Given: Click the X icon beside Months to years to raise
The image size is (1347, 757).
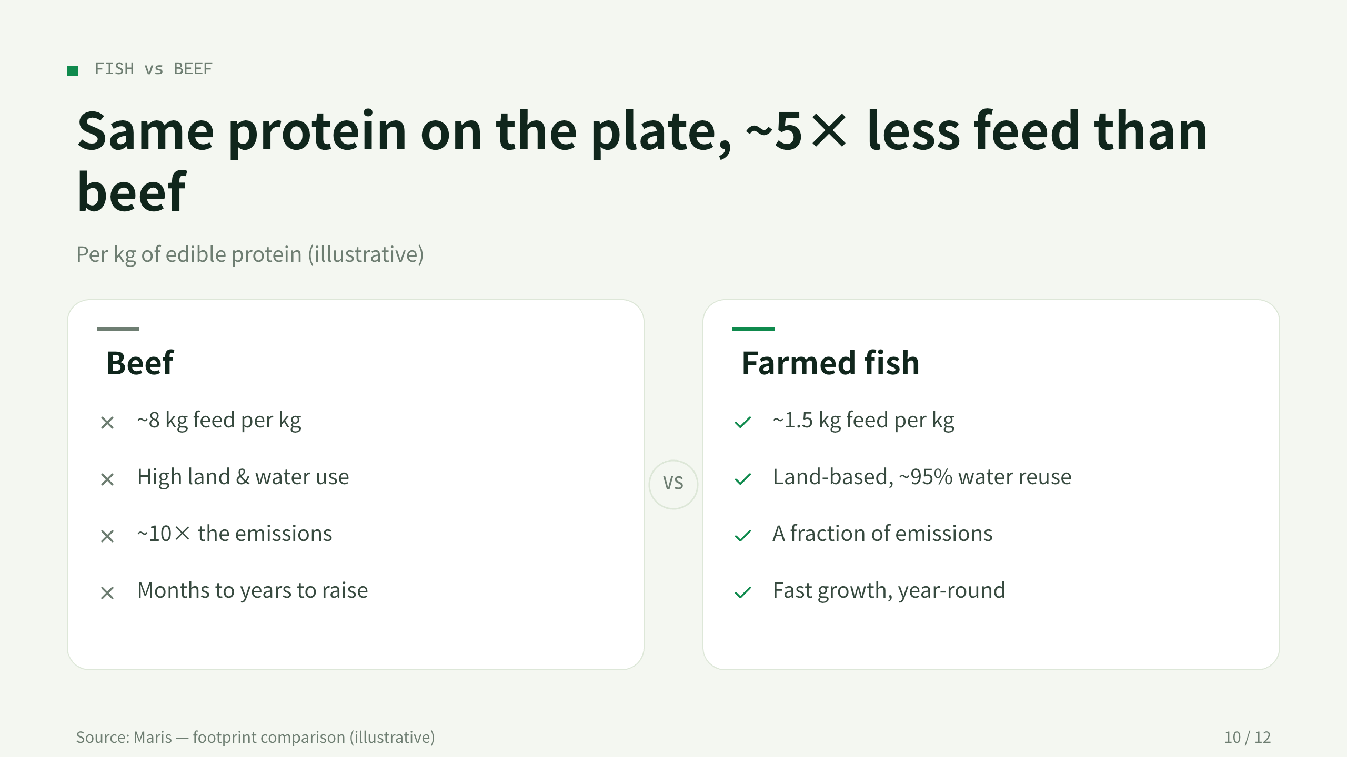Looking at the screenshot, I should tap(107, 592).
